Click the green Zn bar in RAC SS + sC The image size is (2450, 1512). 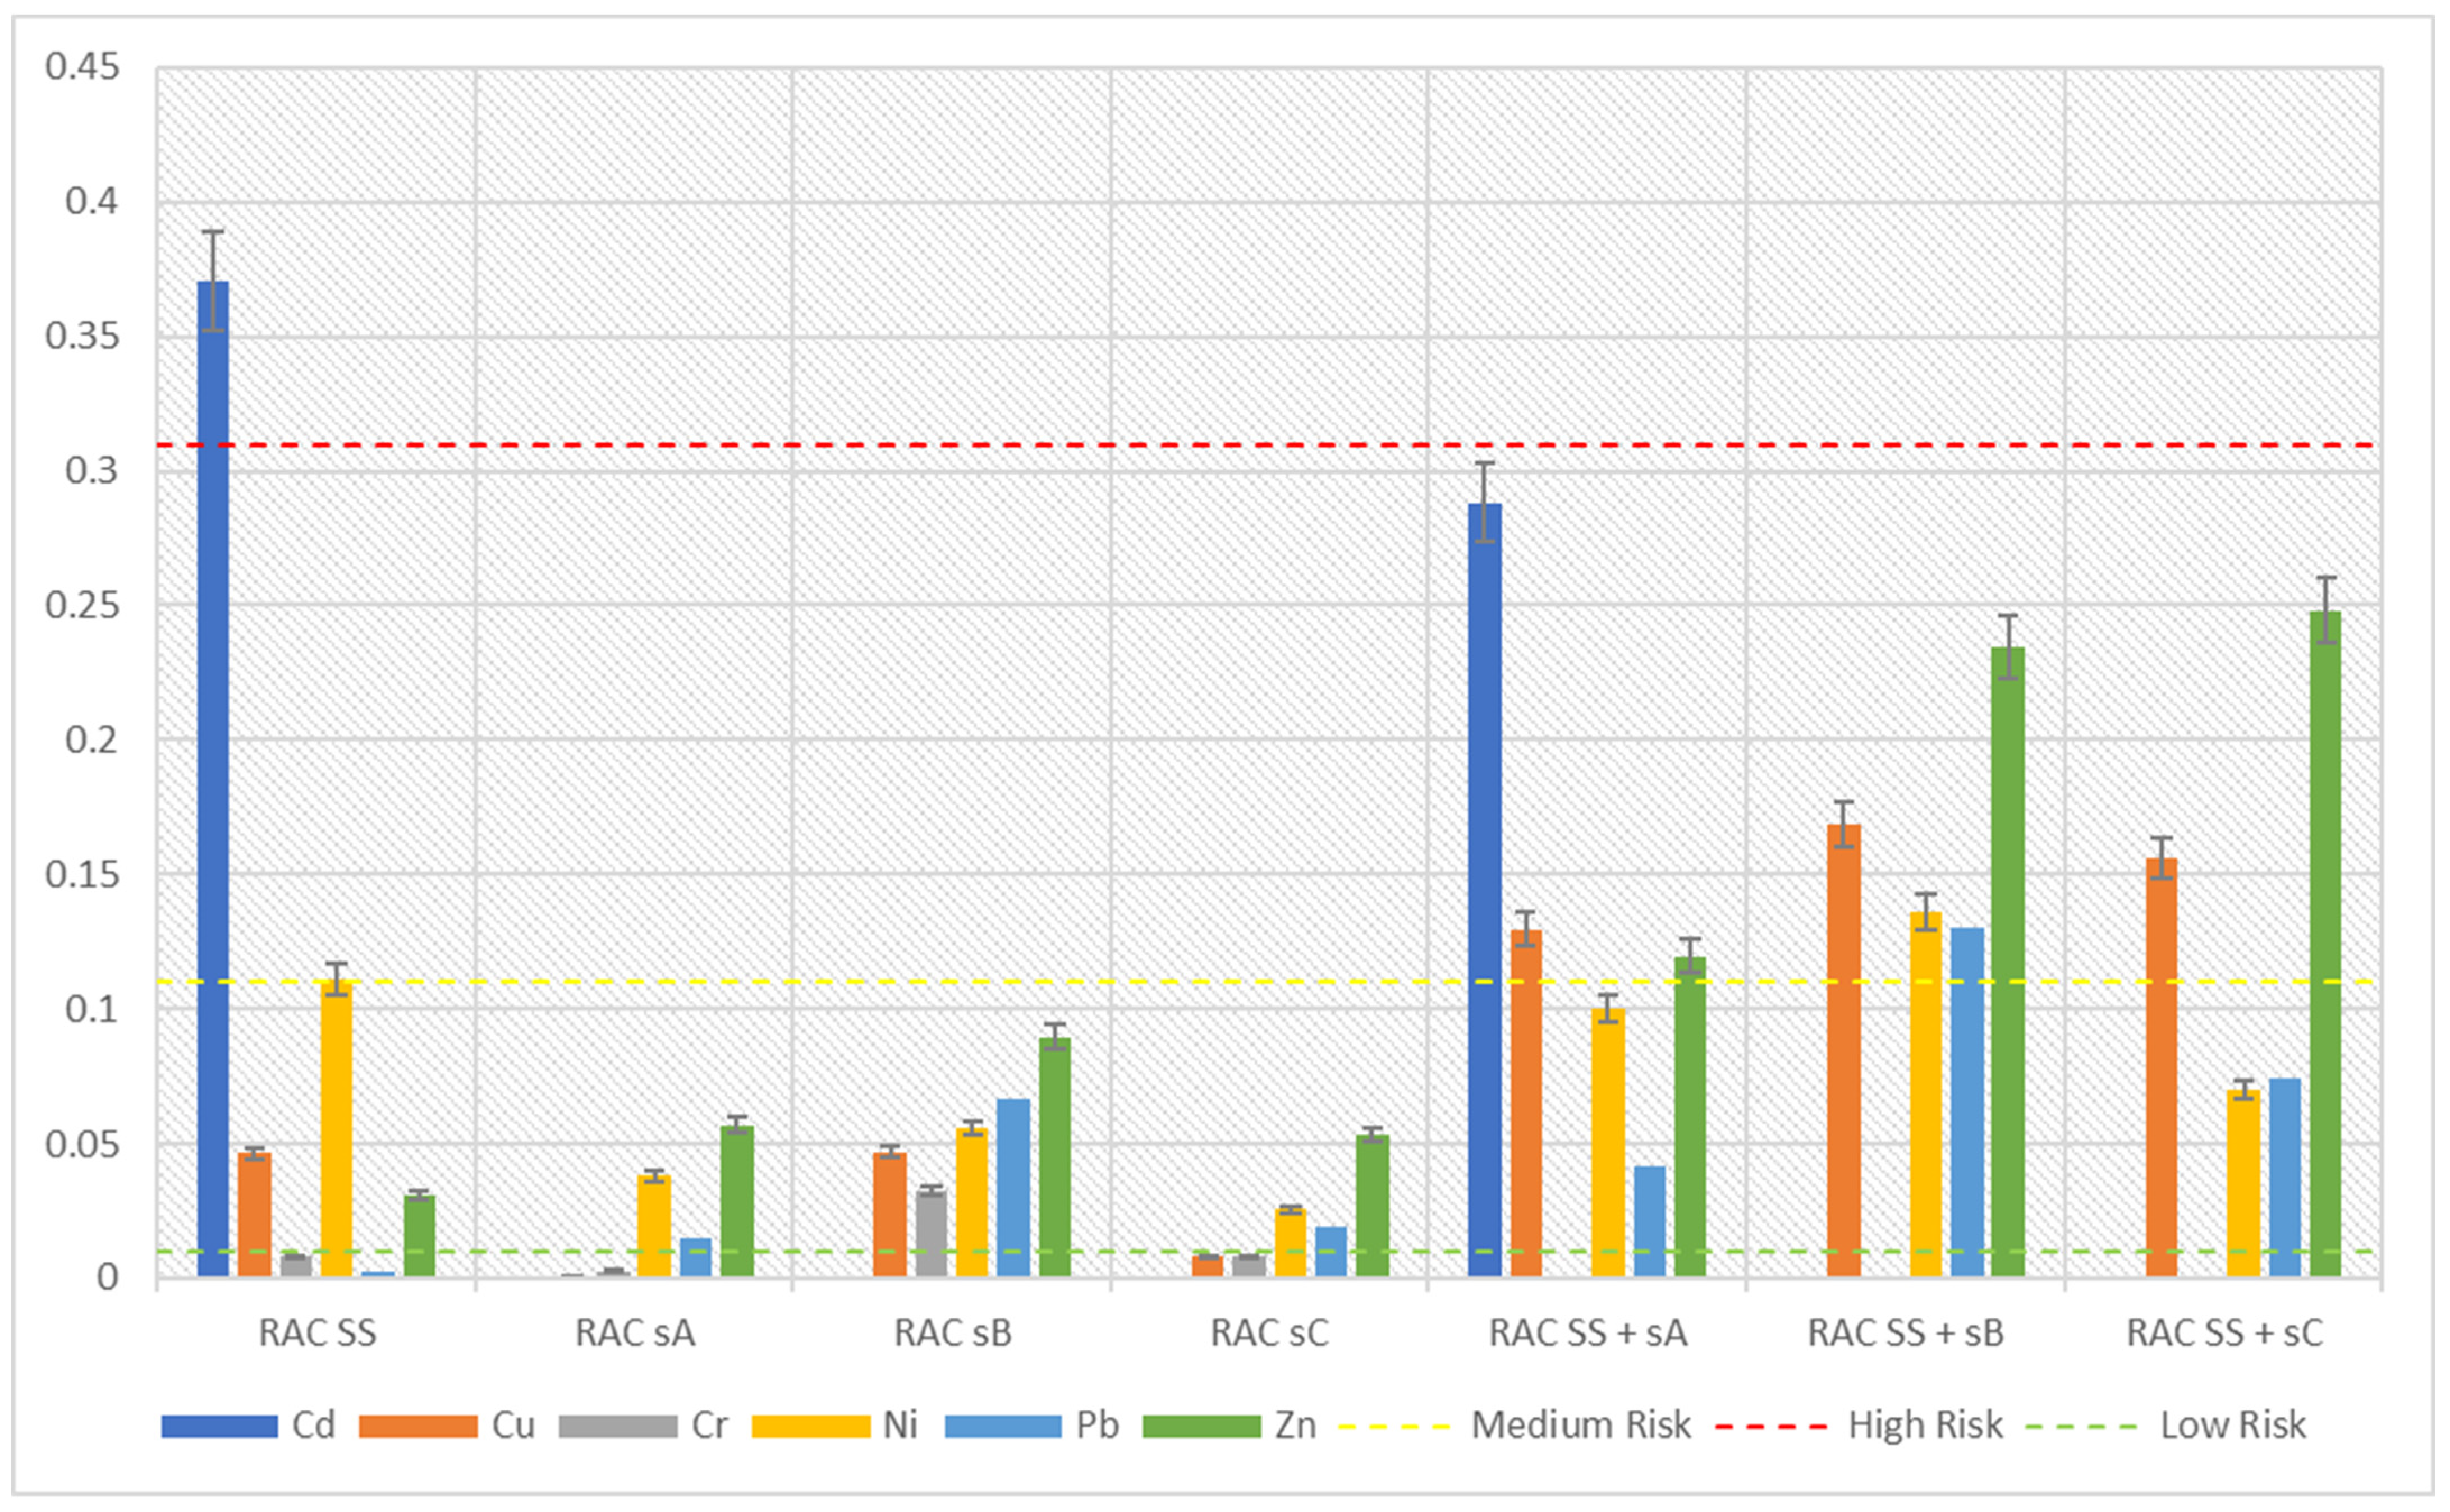tap(2325, 944)
